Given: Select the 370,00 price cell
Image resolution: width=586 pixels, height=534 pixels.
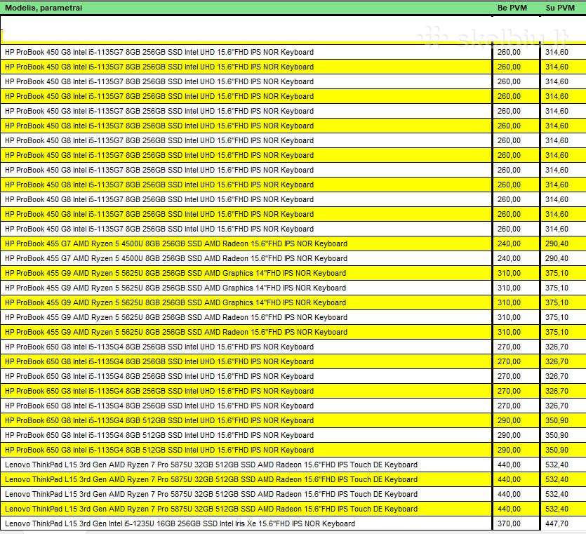Looking at the screenshot, I should [x=509, y=523].
